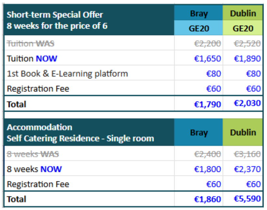The image size is (267, 210).
Task: Select the 1st Book & E-Learning platform label
Action: click(x=67, y=74)
